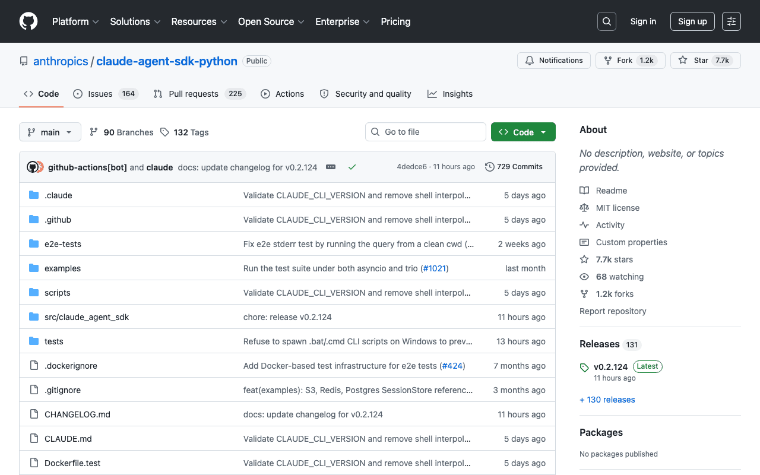Open the appearance settings icon beside Sign up
The height and width of the screenshot is (475, 760).
click(x=731, y=21)
